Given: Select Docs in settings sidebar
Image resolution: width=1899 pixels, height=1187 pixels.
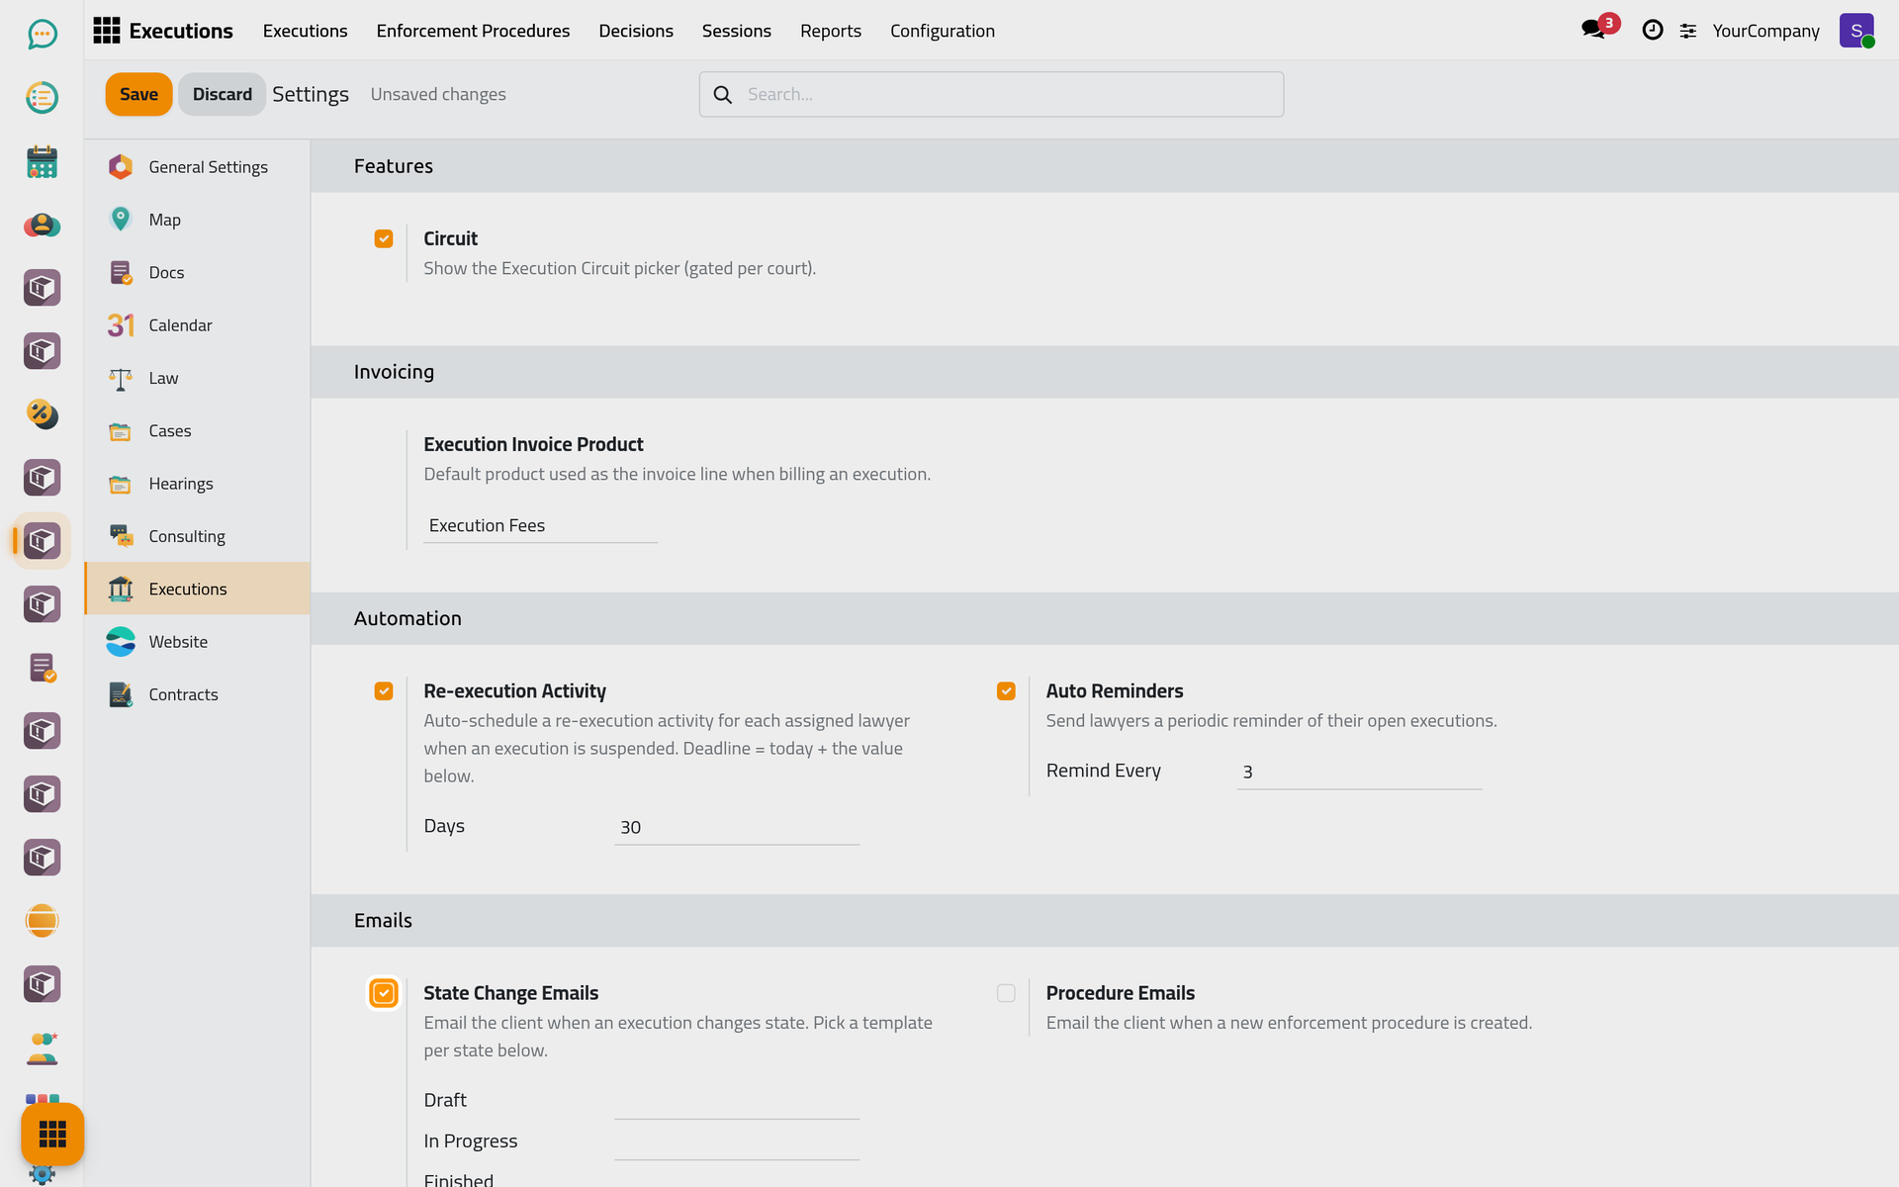Looking at the screenshot, I should point(198,273).
